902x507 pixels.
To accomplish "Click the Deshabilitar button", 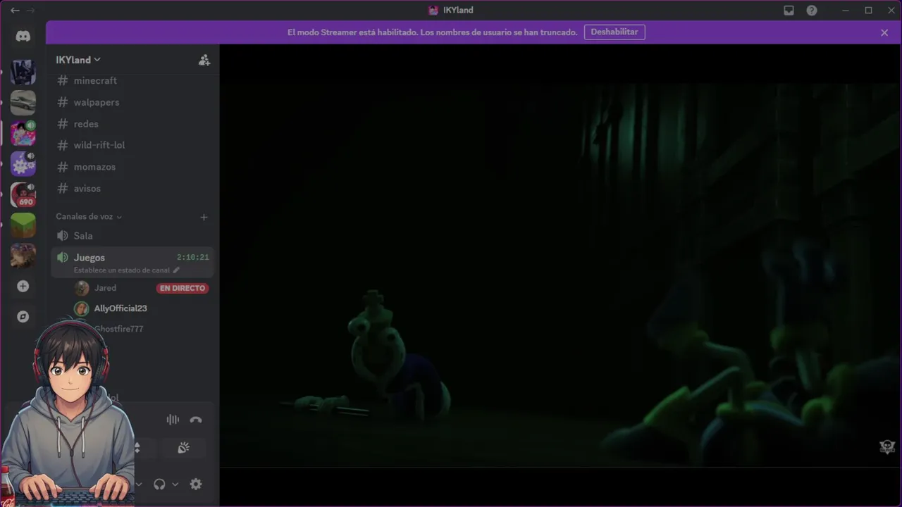I will (614, 32).
